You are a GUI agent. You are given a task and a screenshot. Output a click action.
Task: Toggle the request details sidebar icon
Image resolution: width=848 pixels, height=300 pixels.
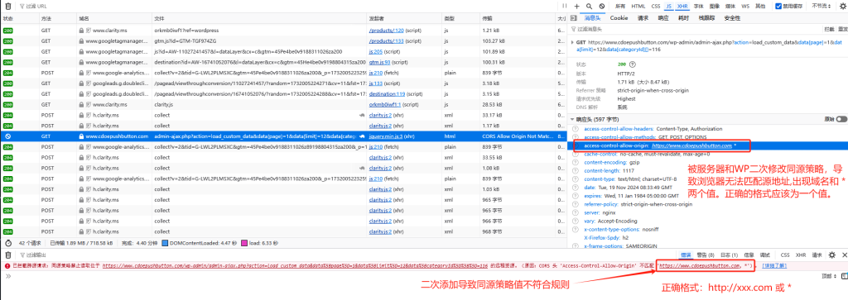coord(574,18)
